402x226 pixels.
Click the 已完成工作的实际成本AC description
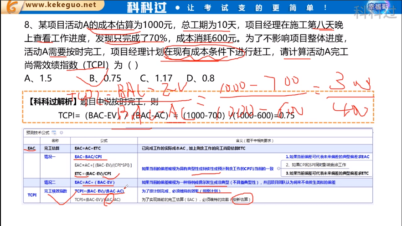click(194, 148)
